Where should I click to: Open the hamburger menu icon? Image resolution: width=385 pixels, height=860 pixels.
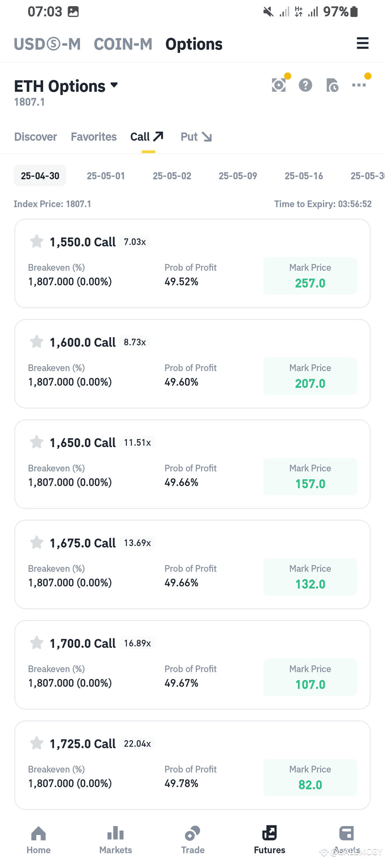[363, 43]
